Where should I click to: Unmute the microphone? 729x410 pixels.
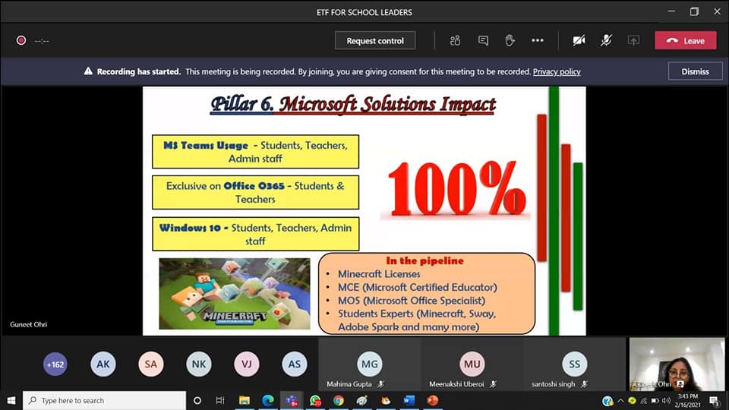point(606,40)
